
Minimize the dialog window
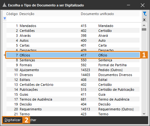click(128, 5)
